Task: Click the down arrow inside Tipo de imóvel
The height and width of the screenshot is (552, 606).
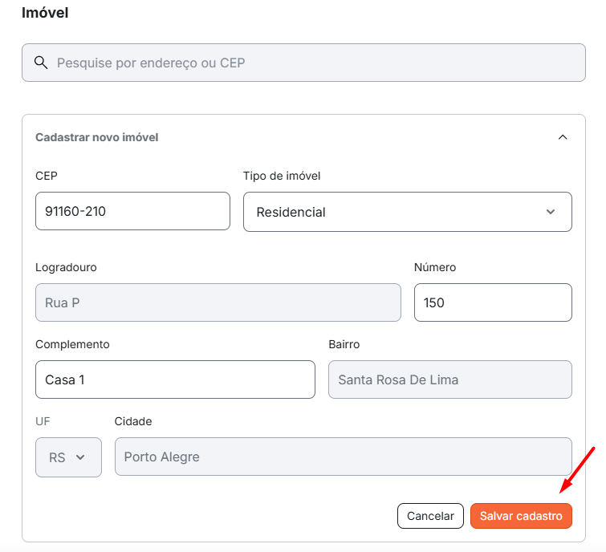Action: [x=551, y=212]
